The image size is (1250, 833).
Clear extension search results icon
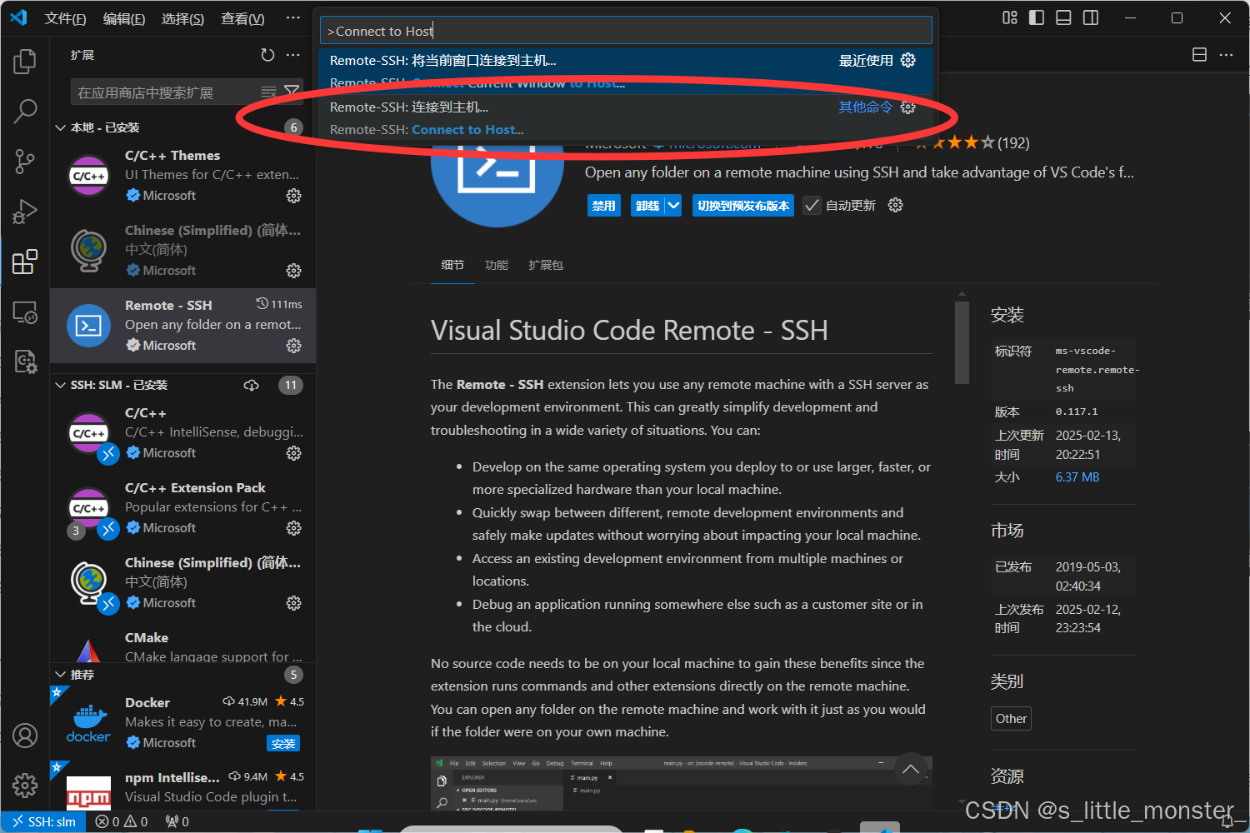(x=268, y=92)
